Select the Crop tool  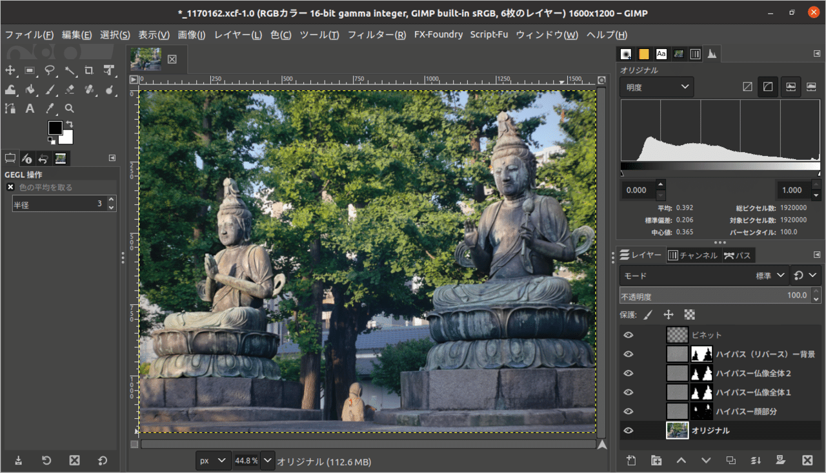pyautogui.click(x=89, y=70)
